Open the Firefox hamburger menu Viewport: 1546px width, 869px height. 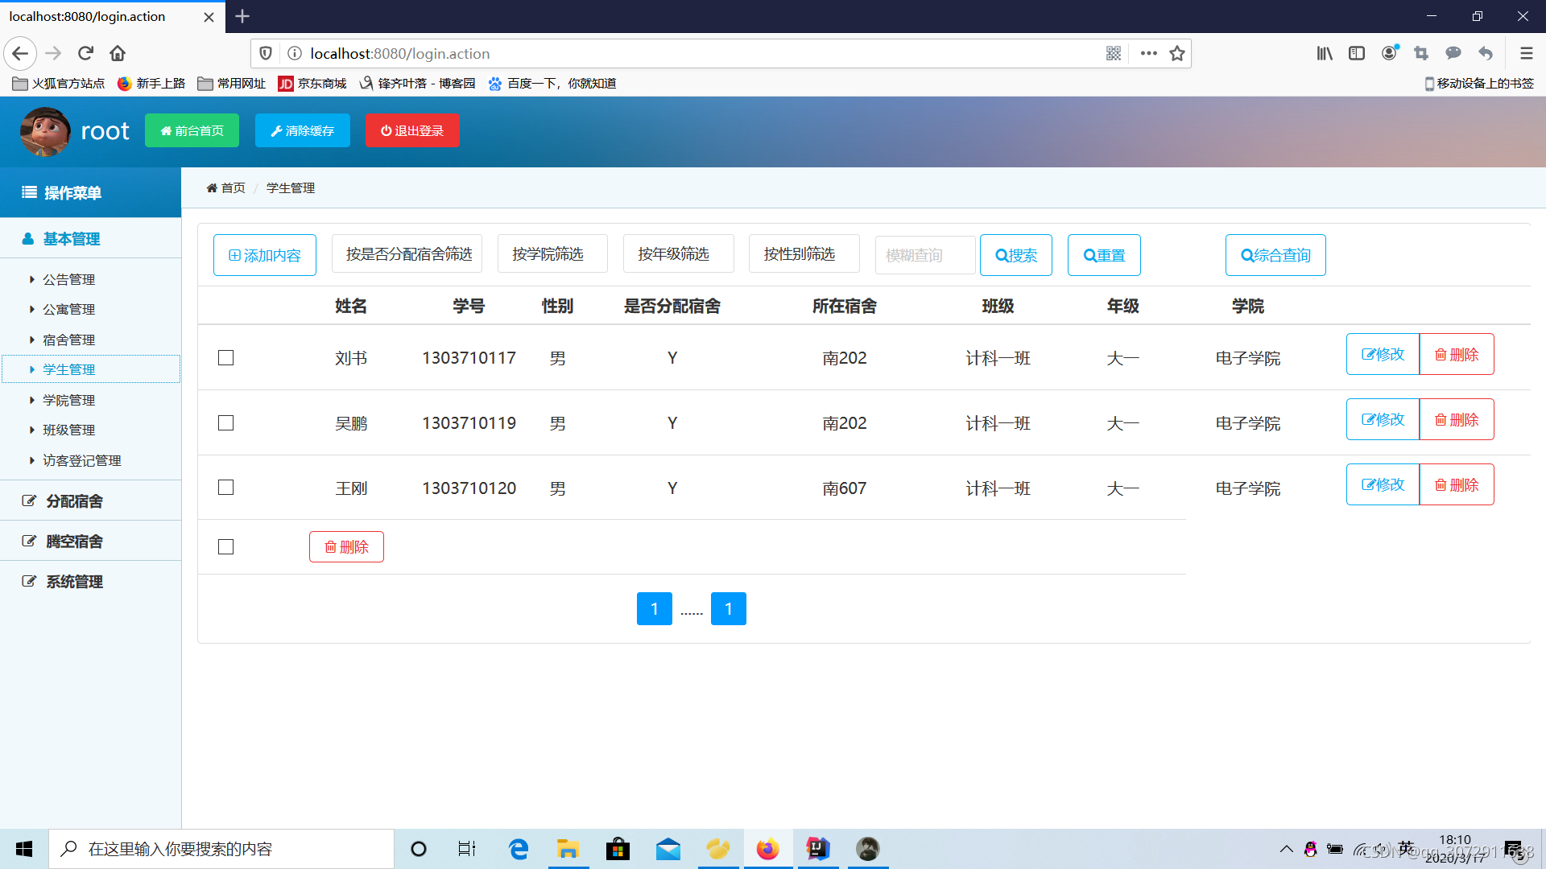pos(1526,53)
